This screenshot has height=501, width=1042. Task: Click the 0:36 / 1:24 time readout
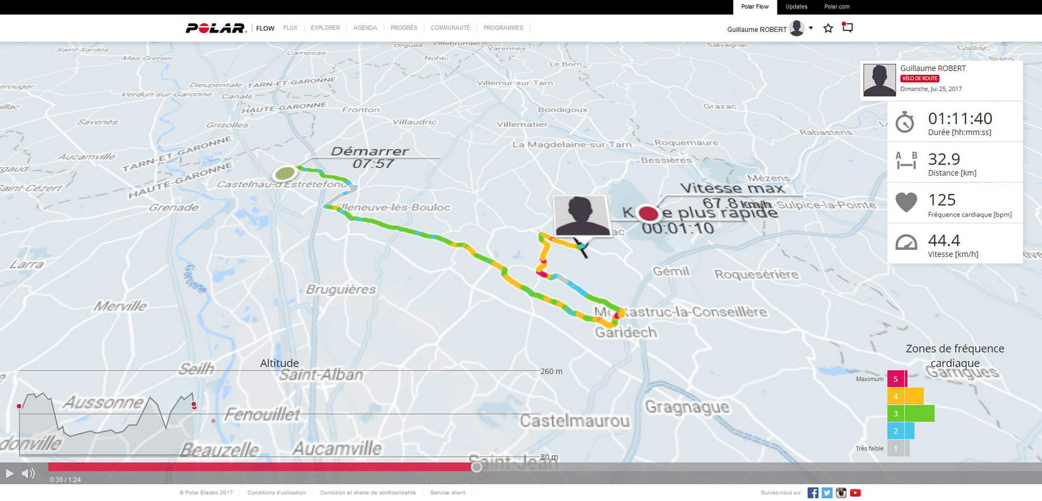(x=65, y=480)
